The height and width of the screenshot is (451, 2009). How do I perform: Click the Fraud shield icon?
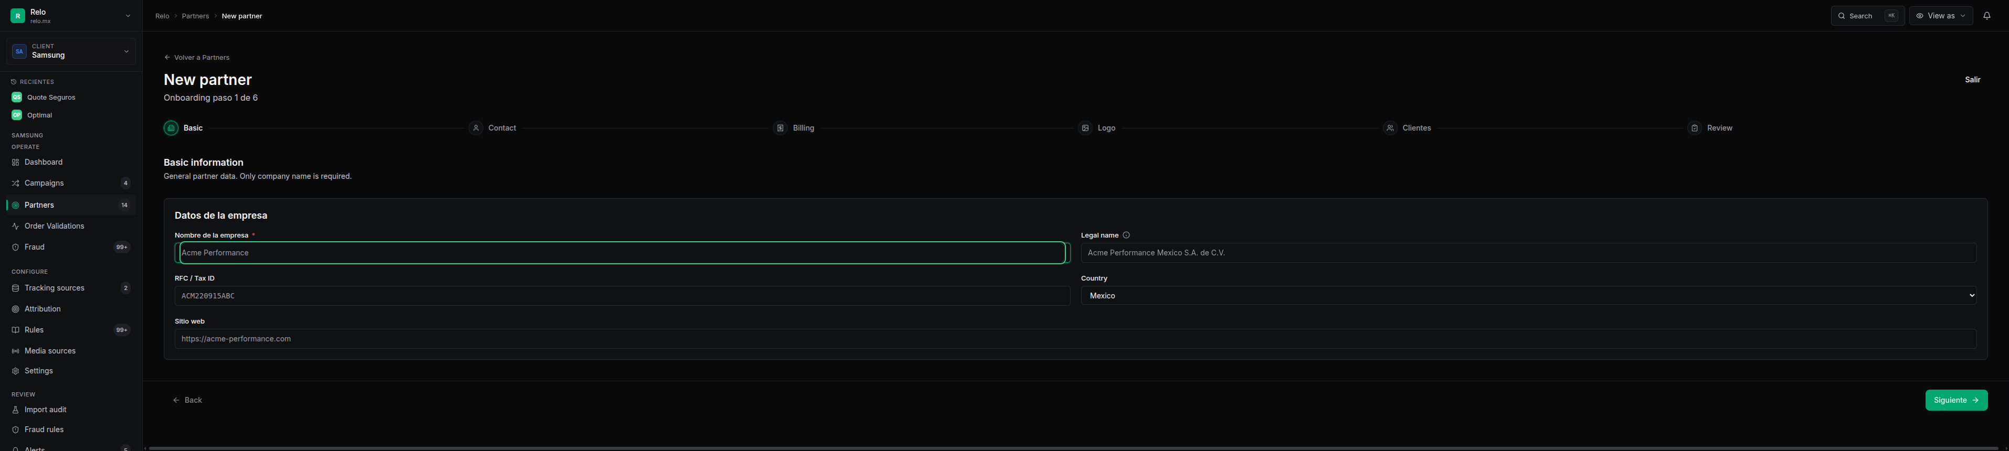click(15, 247)
